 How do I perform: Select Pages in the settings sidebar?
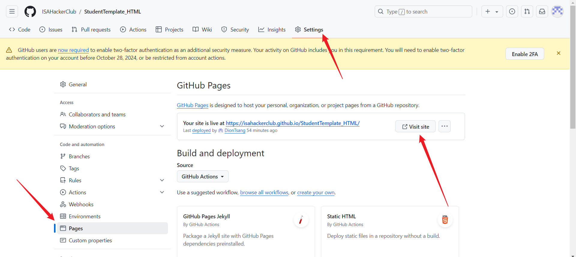point(112,228)
